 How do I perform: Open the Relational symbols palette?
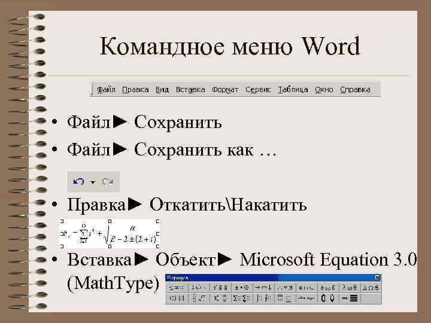[177, 288]
